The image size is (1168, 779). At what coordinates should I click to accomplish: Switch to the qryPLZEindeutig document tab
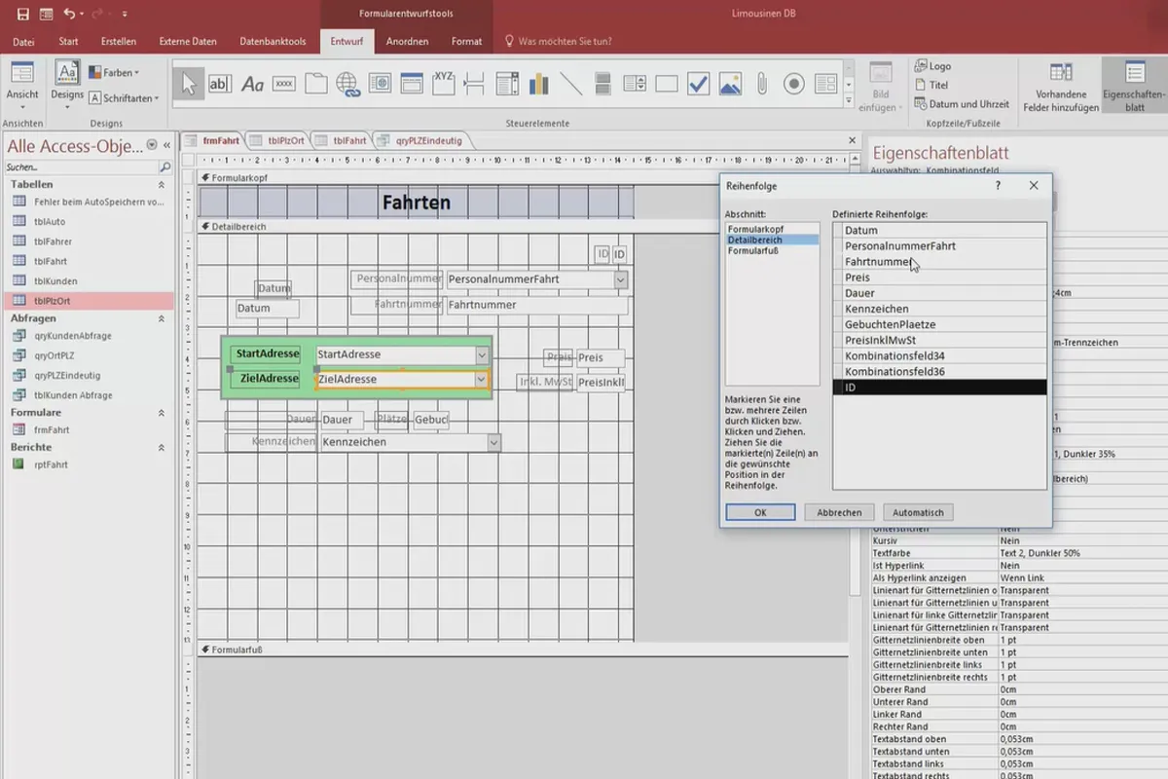click(421, 140)
